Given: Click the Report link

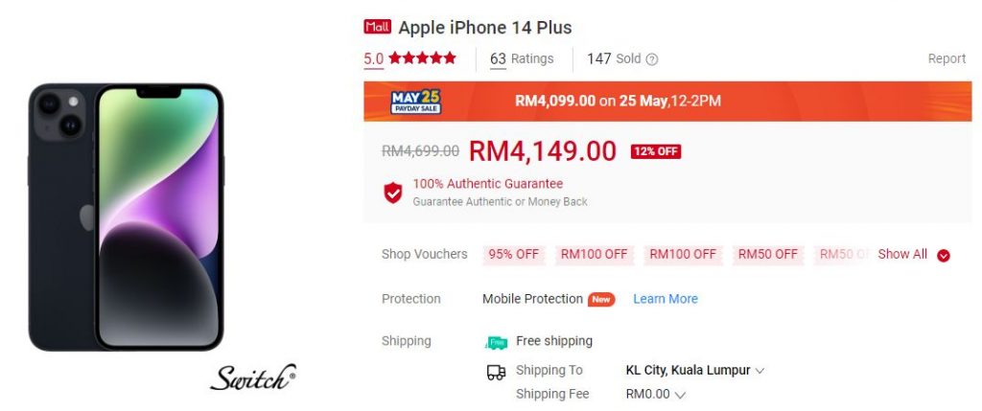Looking at the screenshot, I should click(947, 58).
